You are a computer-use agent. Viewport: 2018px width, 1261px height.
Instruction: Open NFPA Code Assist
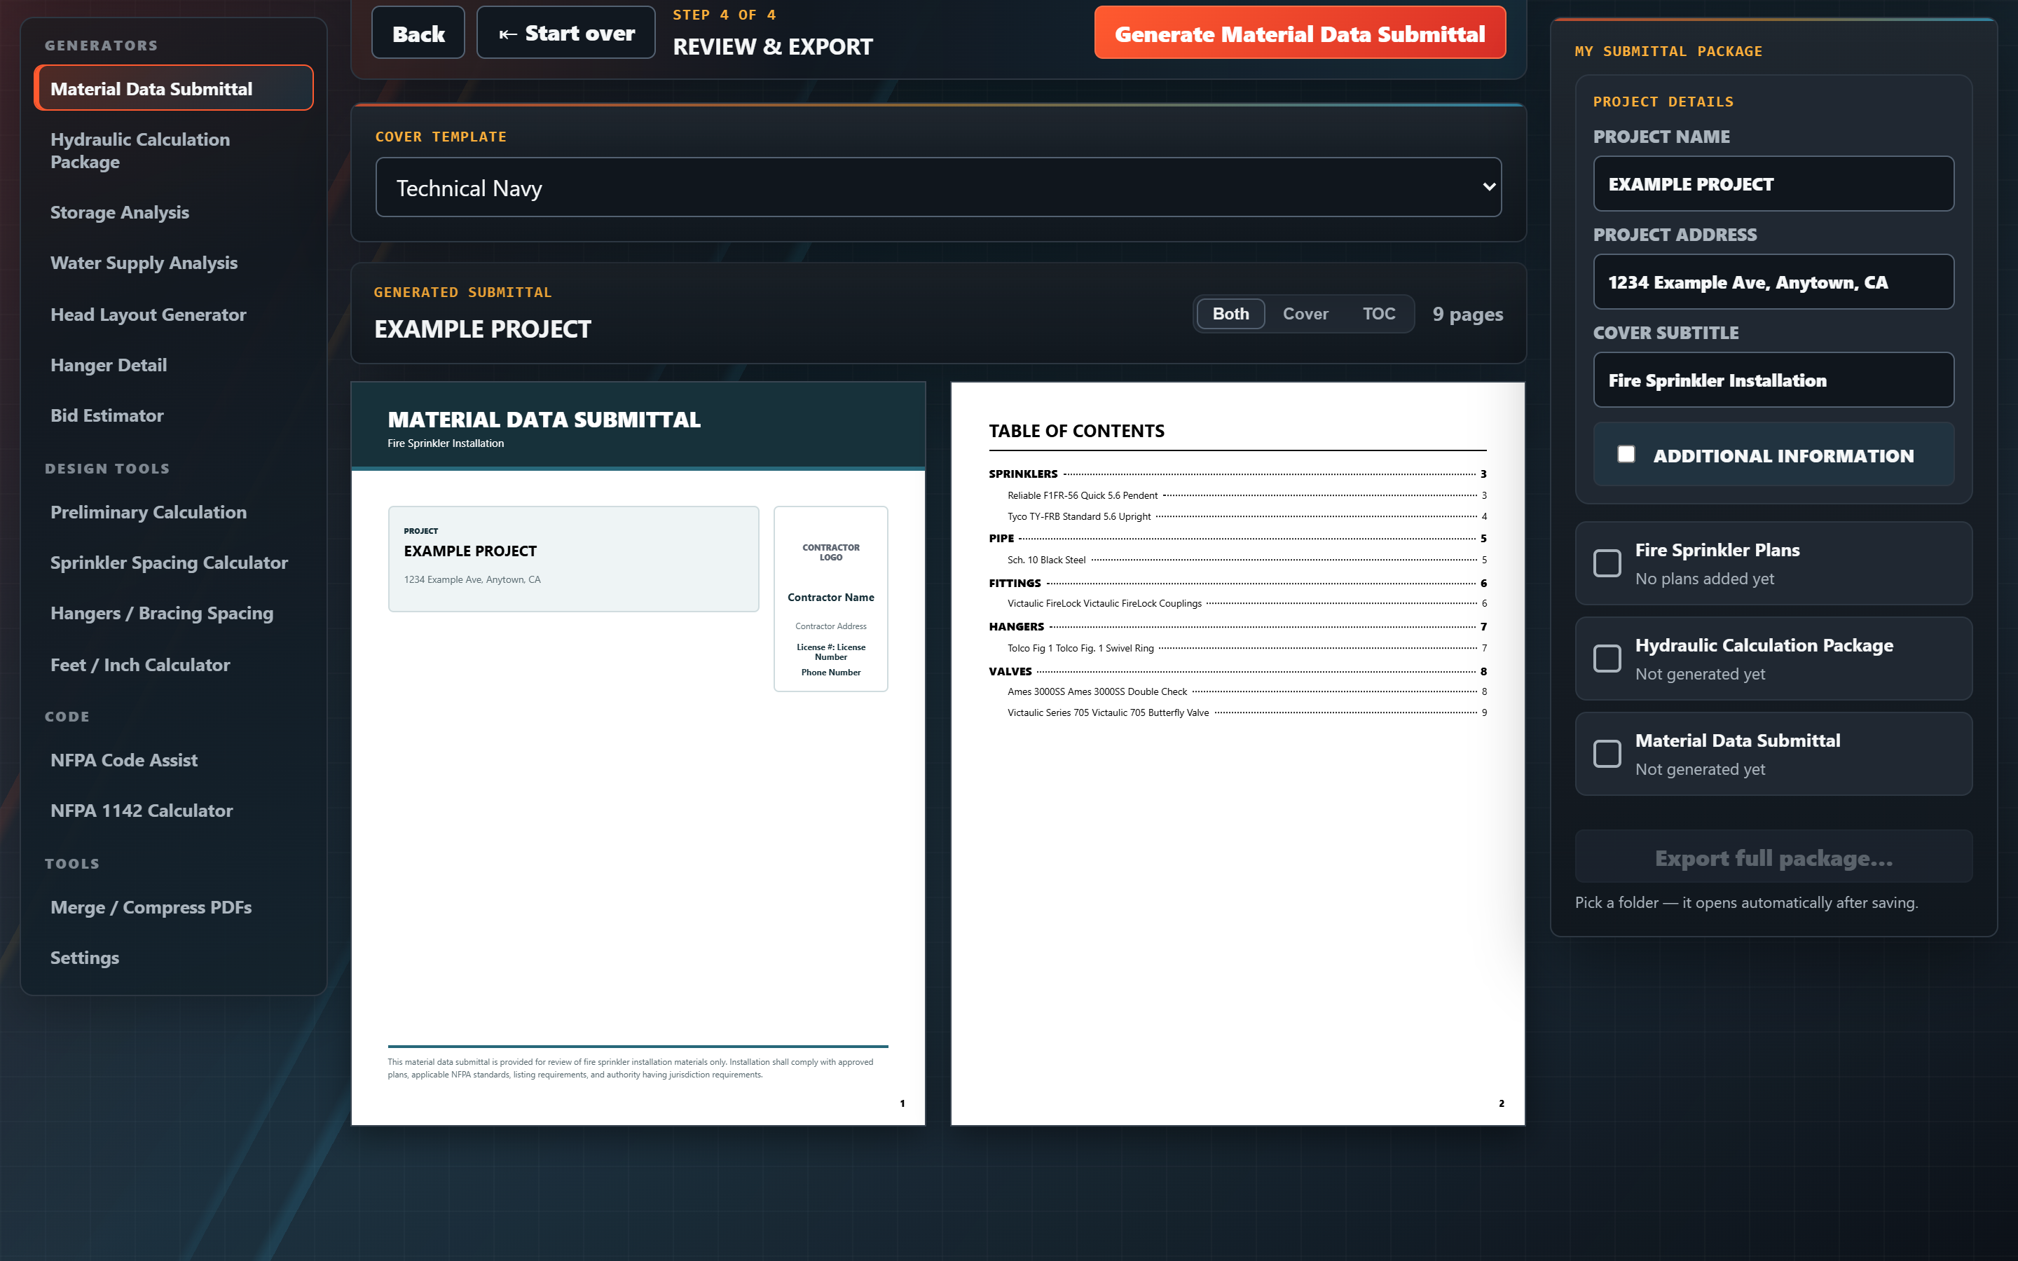[174, 760]
